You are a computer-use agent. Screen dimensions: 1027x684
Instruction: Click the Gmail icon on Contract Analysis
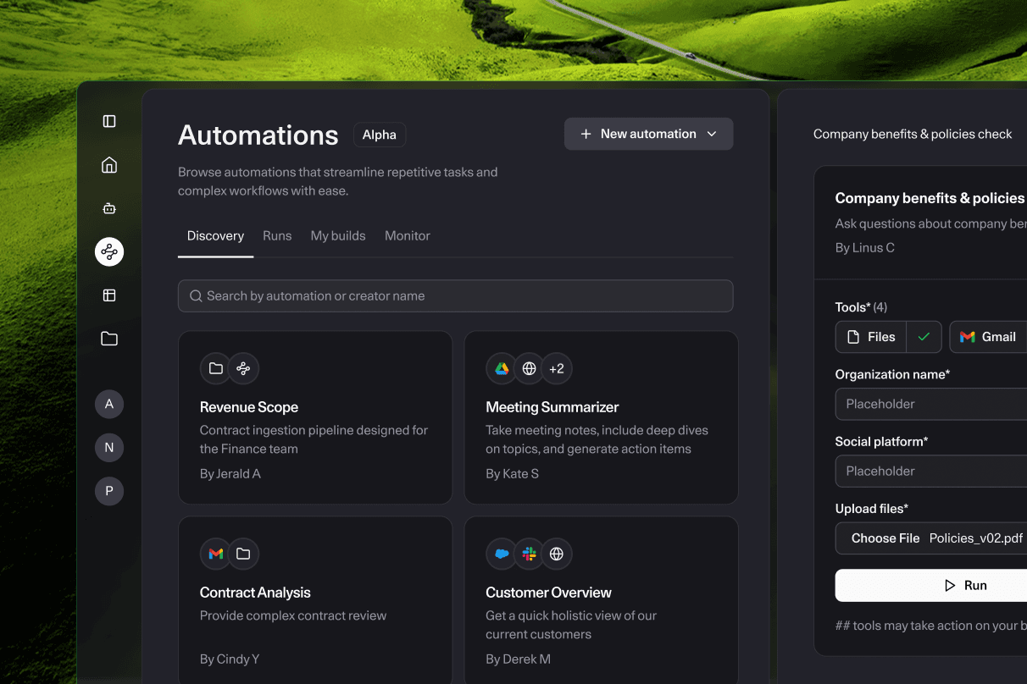pos(216,554)
